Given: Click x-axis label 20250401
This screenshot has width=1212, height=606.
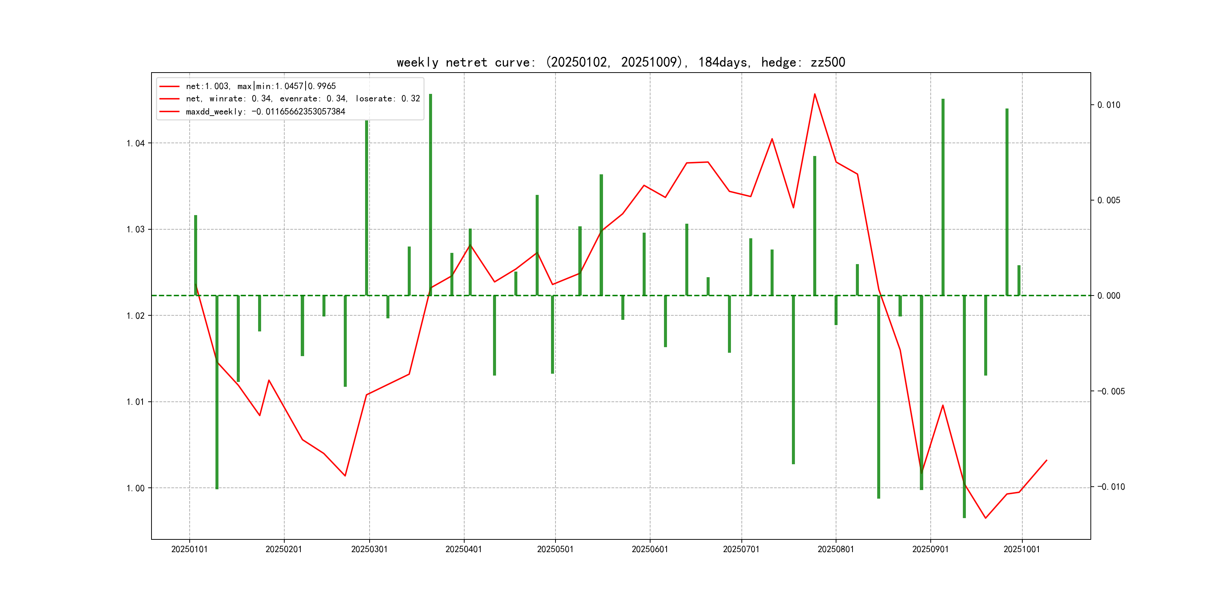Looking at the screenshot, I should pyautogui.click(x=463, y=550).
